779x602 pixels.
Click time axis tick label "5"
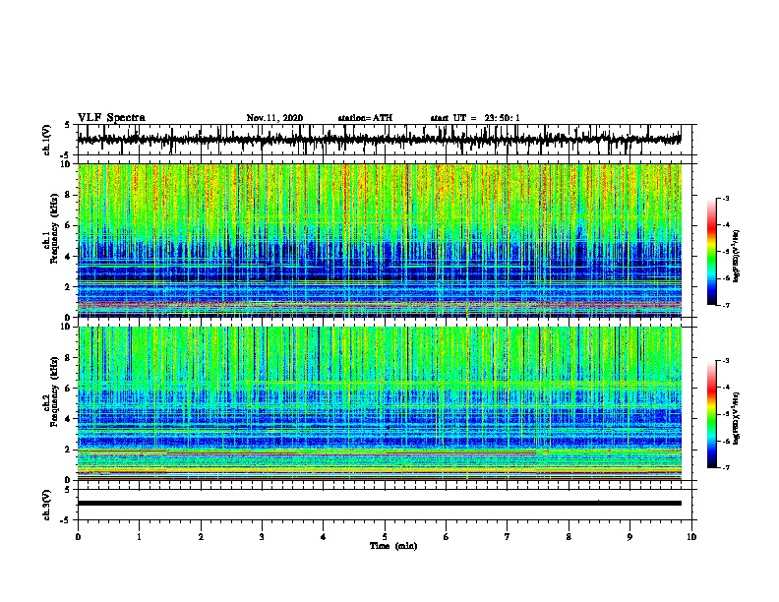[385, 537]
